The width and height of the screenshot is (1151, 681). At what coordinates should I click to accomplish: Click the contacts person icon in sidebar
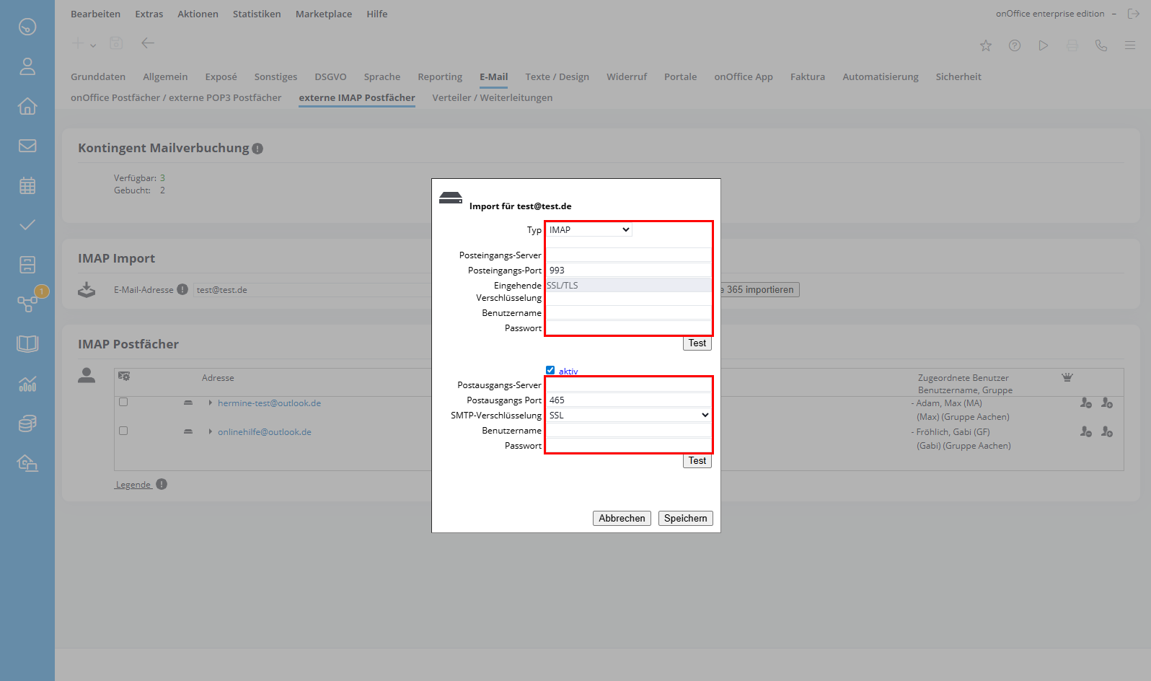[27, 66]
